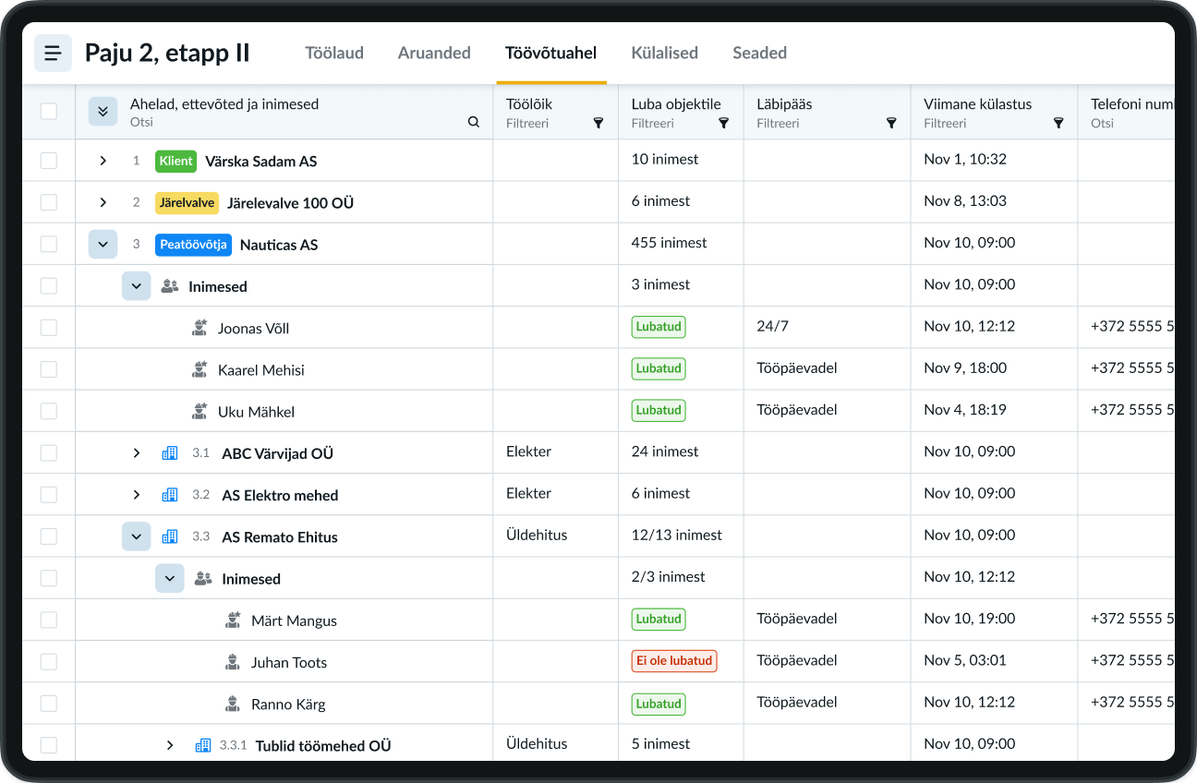Click the group icon beside Nauticas Inimesed
This screenshot has width=1197, height=783.
pyautogui.click(x=170, y=286)
